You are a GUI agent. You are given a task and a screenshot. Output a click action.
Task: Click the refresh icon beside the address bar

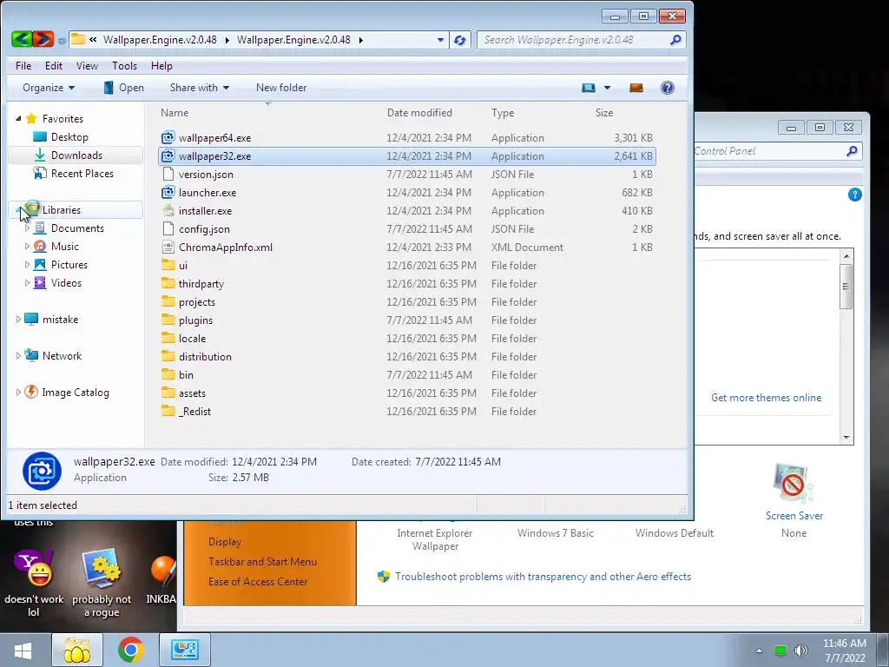460,40
